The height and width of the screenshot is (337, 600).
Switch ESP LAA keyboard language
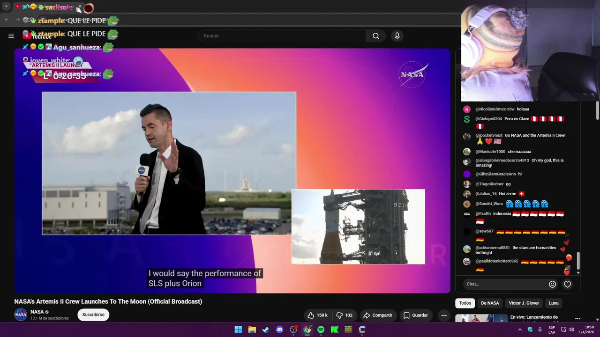point(552,330)
